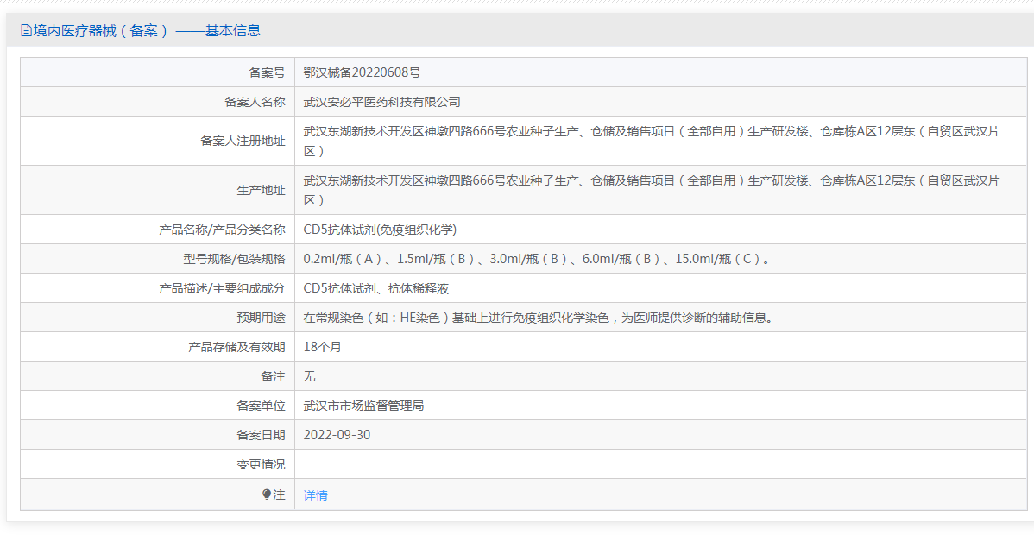
Task: Click the 备案人注册地址 label
Action: click(x=243, y=142)
